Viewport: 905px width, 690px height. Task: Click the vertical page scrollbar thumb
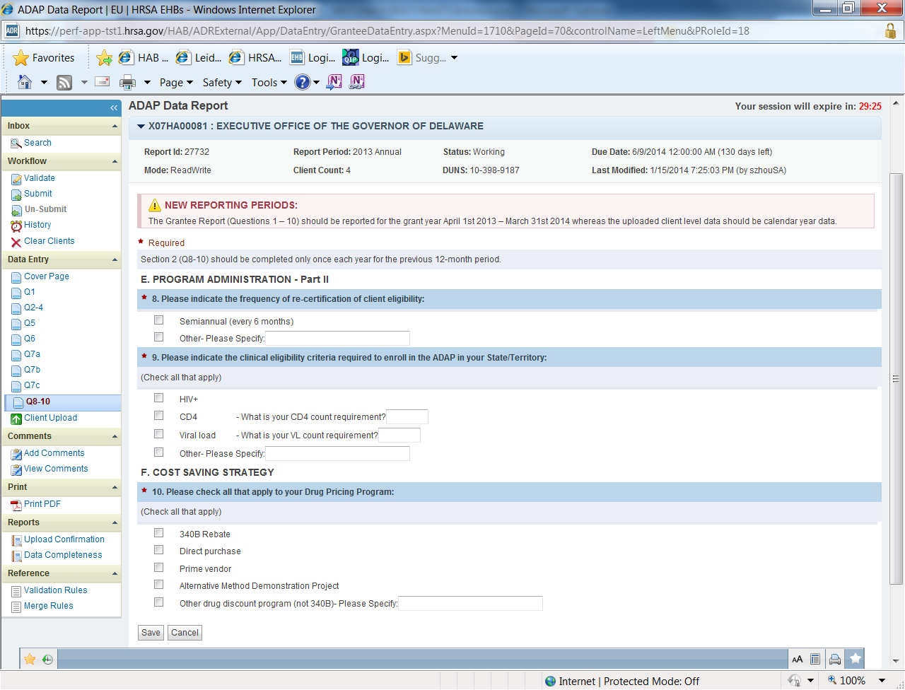point(896,378)
